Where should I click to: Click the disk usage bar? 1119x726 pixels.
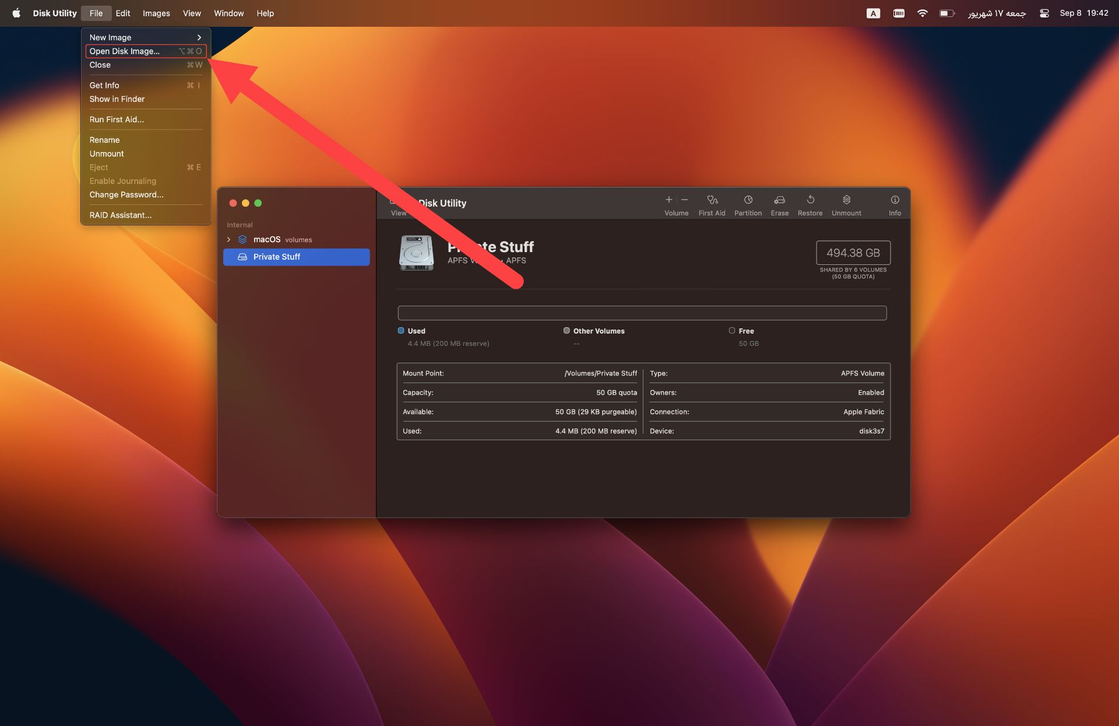pos(642,313)
